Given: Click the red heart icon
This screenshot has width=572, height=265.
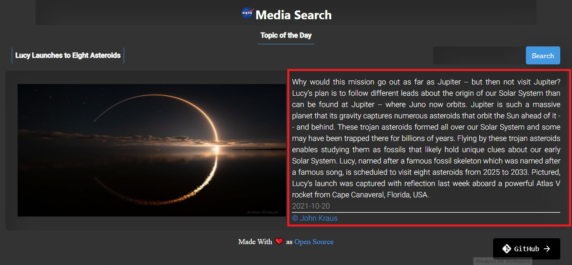Looking at the screenshot, I should click(279, 242).
